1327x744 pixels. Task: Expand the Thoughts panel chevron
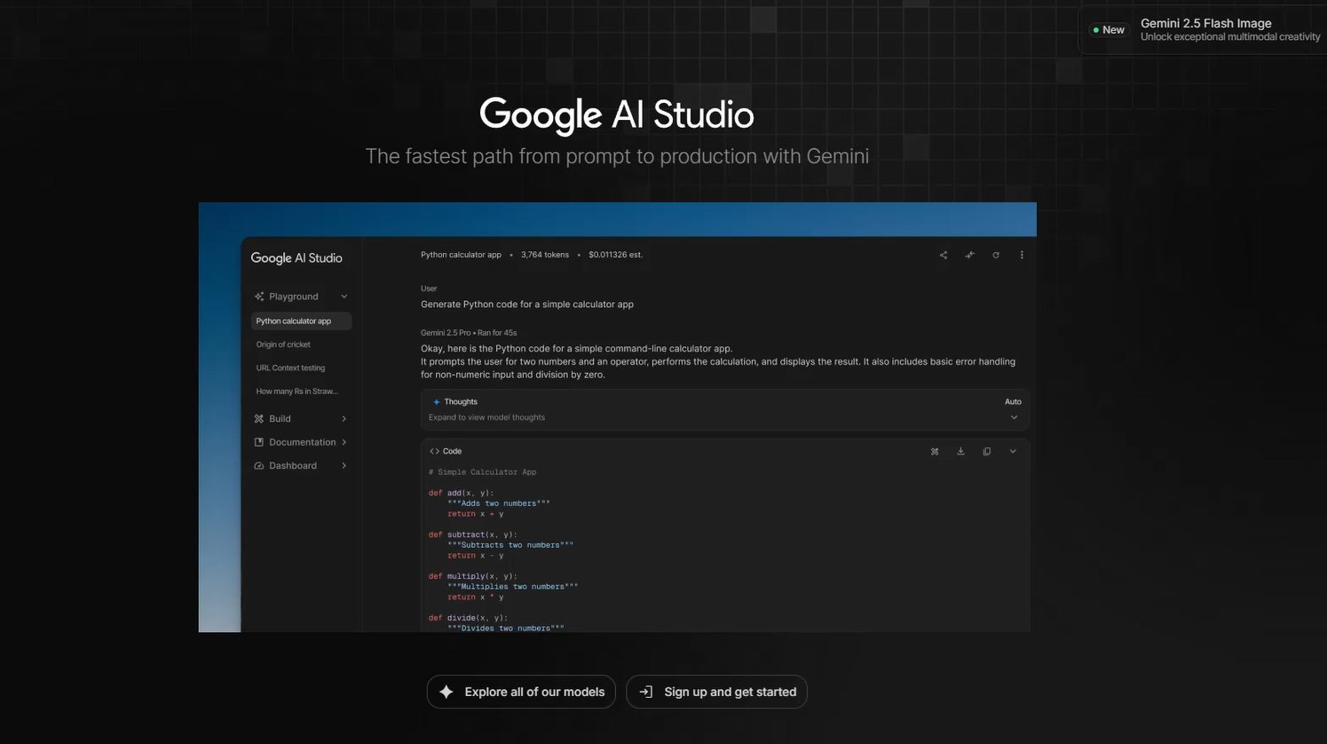1014,417
